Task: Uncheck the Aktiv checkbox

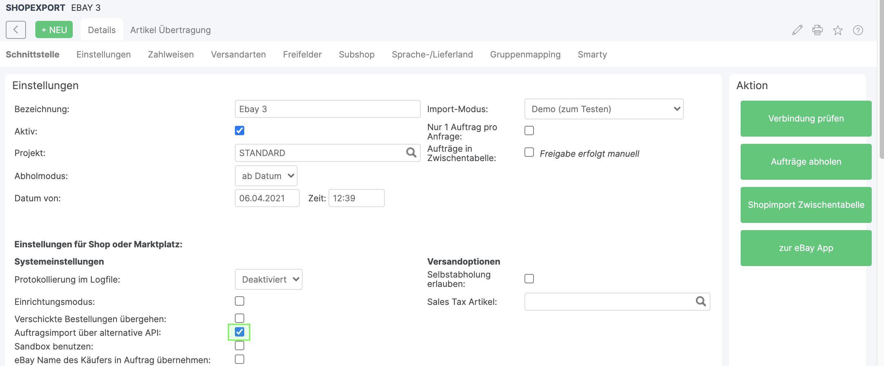Action: (x=240, y=131)
